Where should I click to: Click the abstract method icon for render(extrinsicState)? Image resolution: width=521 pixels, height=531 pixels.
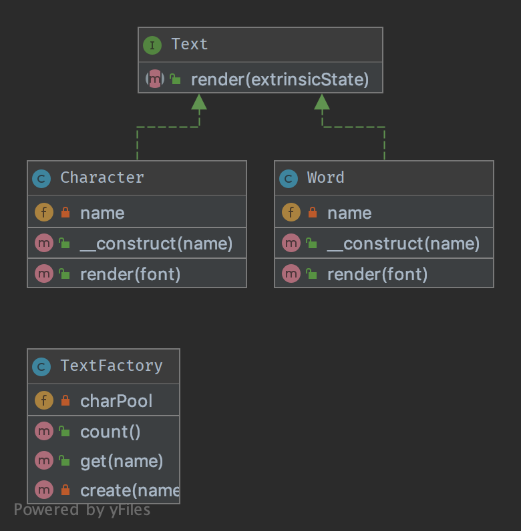coord(155,79)
